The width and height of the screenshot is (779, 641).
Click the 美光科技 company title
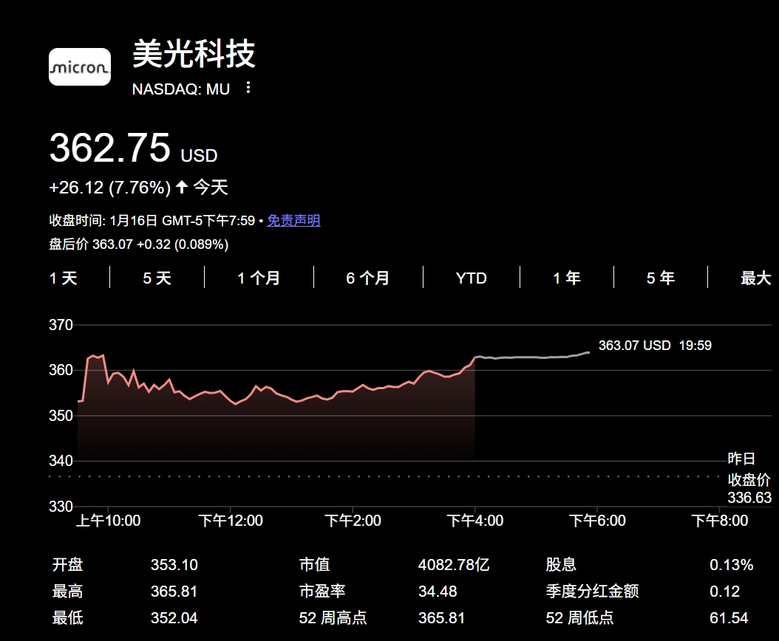194,56
